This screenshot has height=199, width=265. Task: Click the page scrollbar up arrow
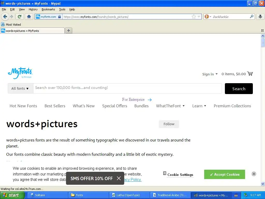263,36
